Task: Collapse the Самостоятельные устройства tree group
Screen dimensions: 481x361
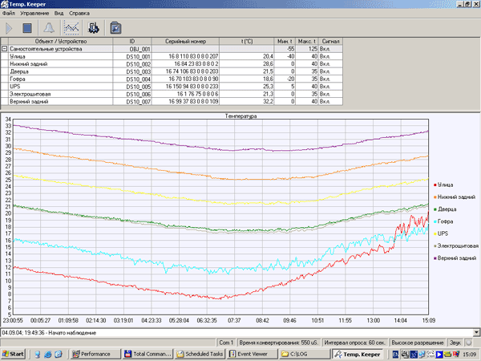Action: click(x=4, y=49)
